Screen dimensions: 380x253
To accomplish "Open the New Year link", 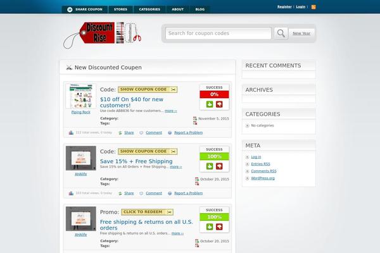I will pos(301,34).
